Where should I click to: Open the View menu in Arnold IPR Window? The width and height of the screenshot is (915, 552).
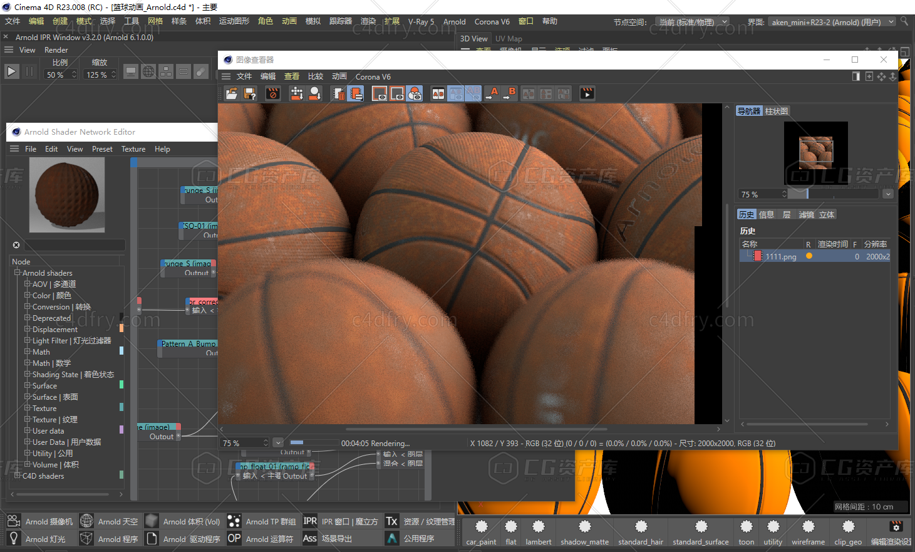point(28,50)
